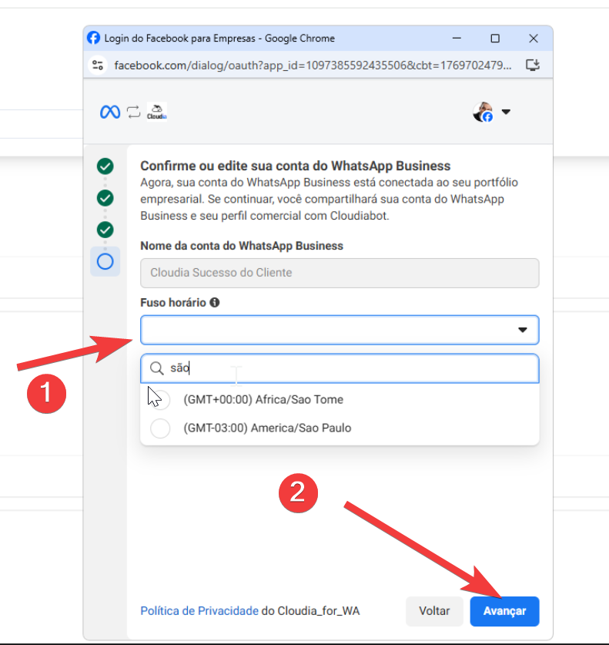609x645 pixels.
Task: Click the profile avatar picture
Action: pos(483,112)
